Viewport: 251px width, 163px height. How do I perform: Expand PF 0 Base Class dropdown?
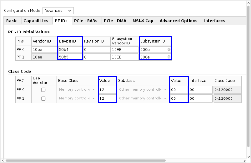[x=93, y=89]
